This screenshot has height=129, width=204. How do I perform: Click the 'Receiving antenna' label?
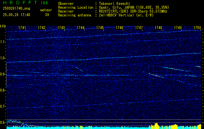coord(75,15)
